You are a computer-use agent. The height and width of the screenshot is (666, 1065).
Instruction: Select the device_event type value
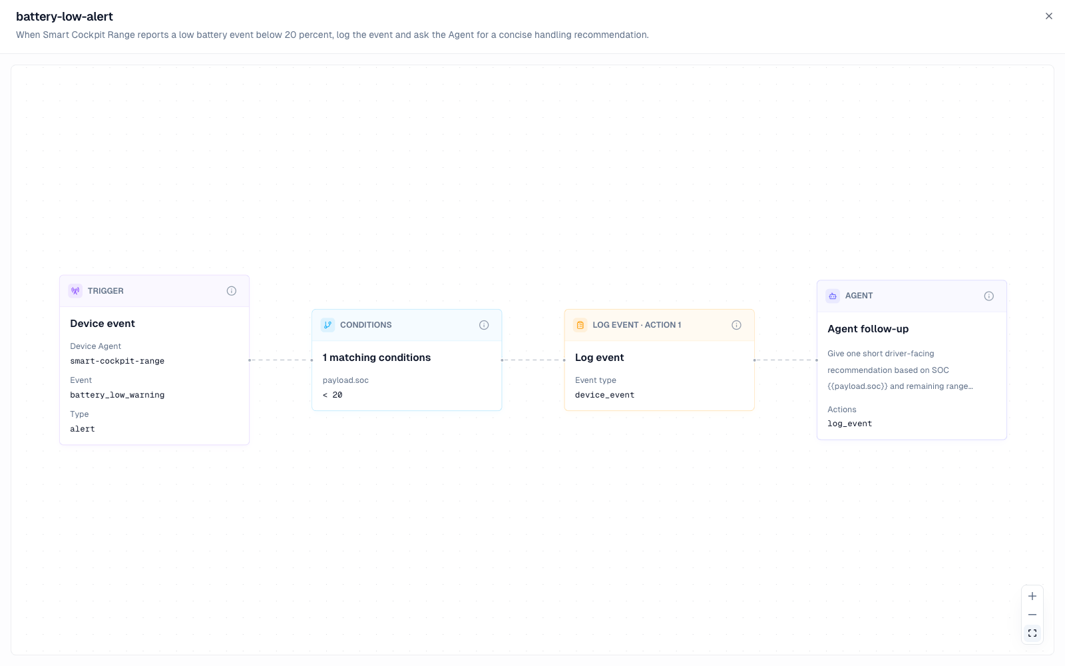604,395
